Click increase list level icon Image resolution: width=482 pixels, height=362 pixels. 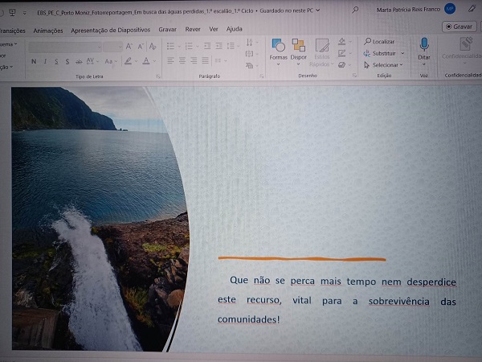point(219,46)
